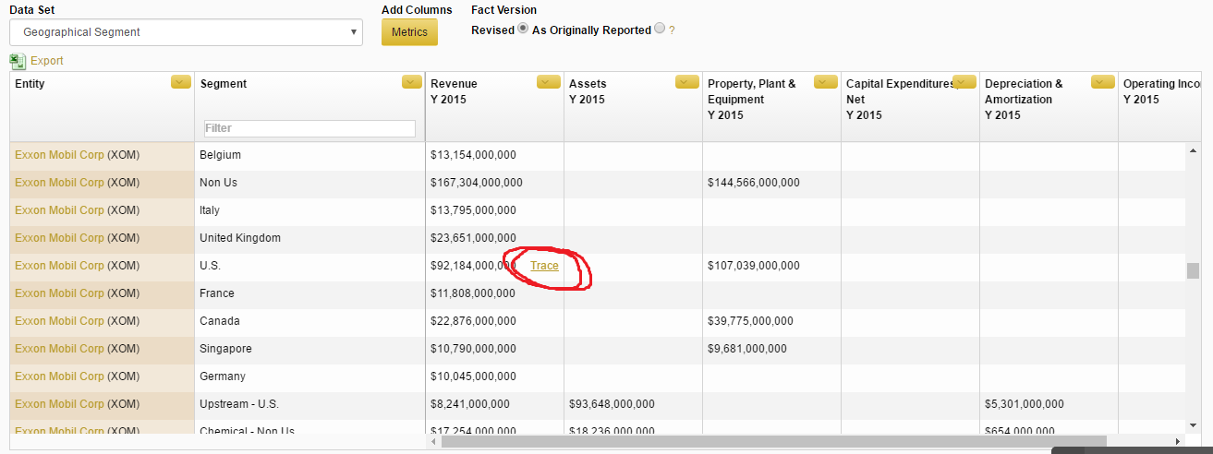
Task: Open Exxon Mobil Corp link in United Kingdom row
Action: pos(59,238)
